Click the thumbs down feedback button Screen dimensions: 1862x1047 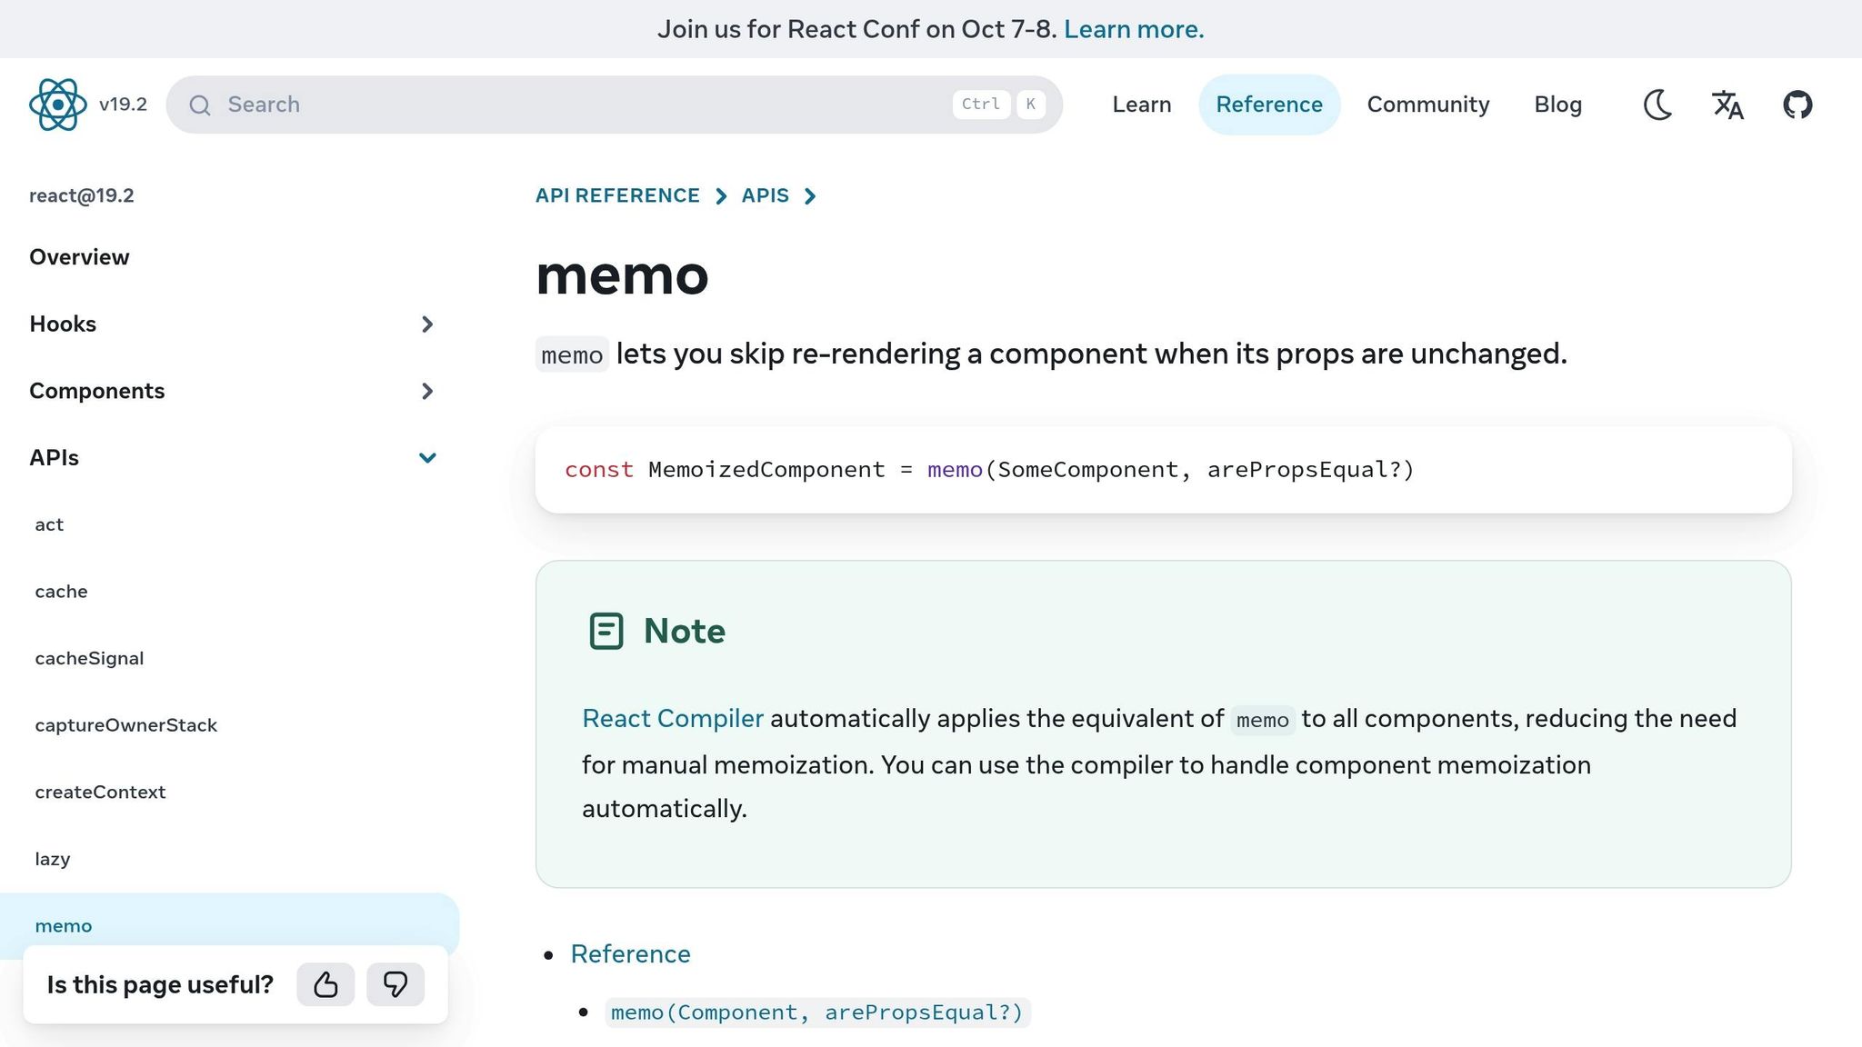tap(395, 984)
